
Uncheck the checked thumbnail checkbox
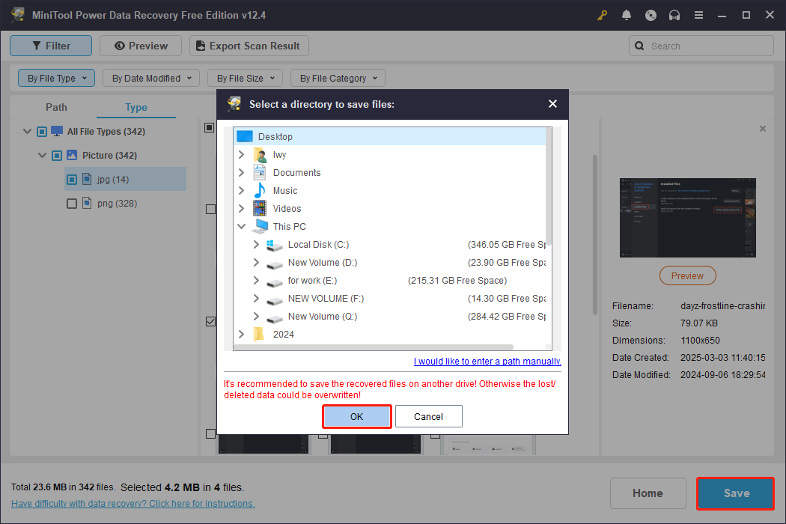pyautogui.click(x=210, y=321)
